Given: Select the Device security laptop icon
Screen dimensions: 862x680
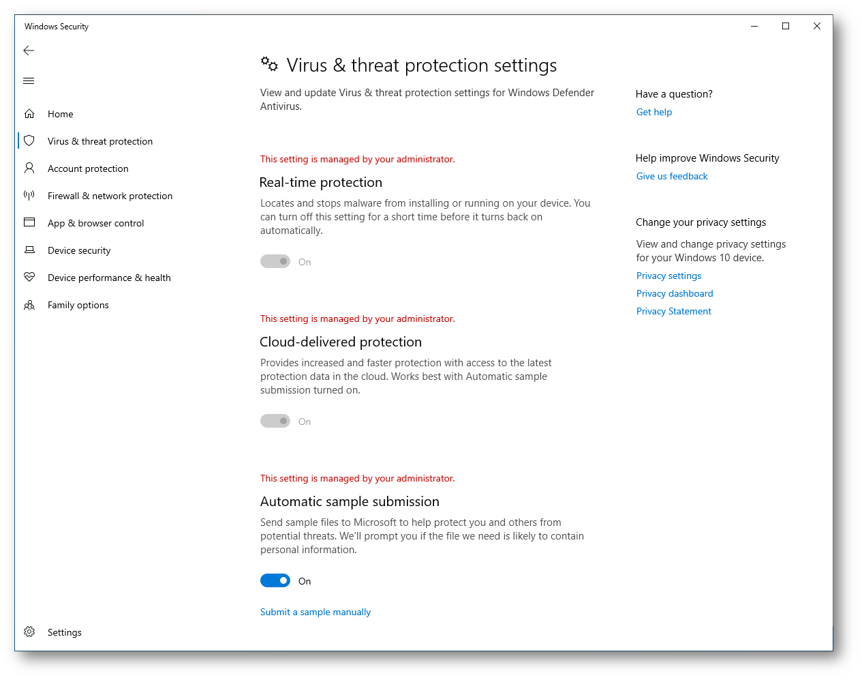Looking at the screenshot, I should click(29, 250).
